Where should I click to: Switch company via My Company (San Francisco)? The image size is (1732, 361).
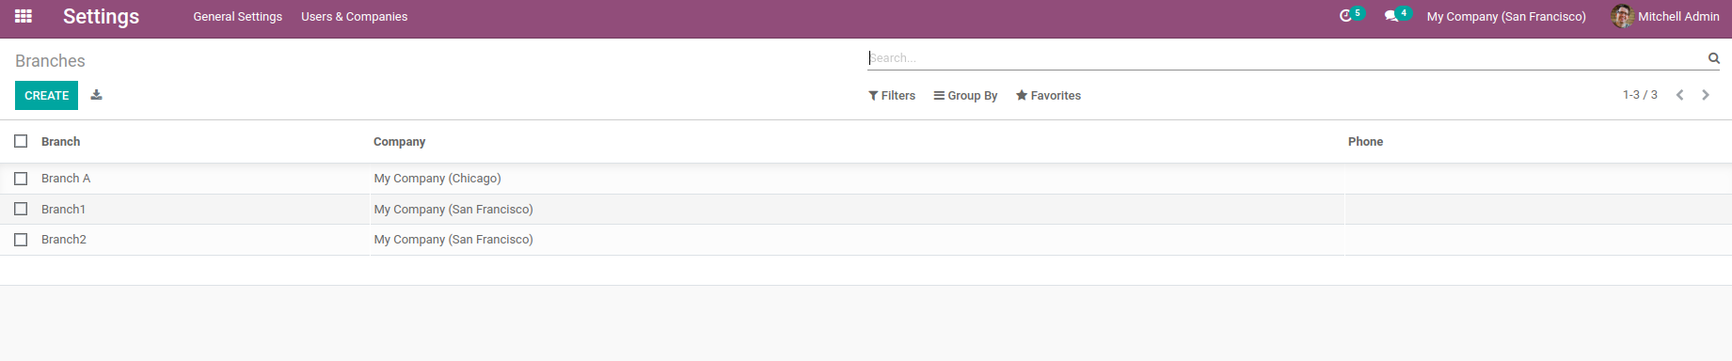click(1506, 17)
